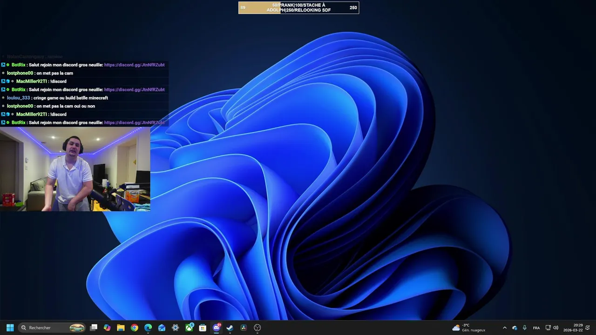Open Microsoft Store from the taskbar
The height and width of the screenshot is (335, 596).
tap(203, 328)
